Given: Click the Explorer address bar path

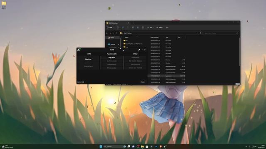Looking at the screenshot, I should coord(128,33).
